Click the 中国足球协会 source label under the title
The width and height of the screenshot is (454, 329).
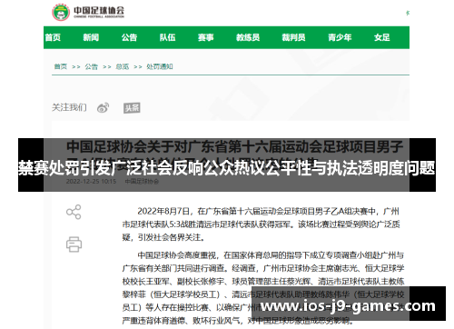pos(142,182)
